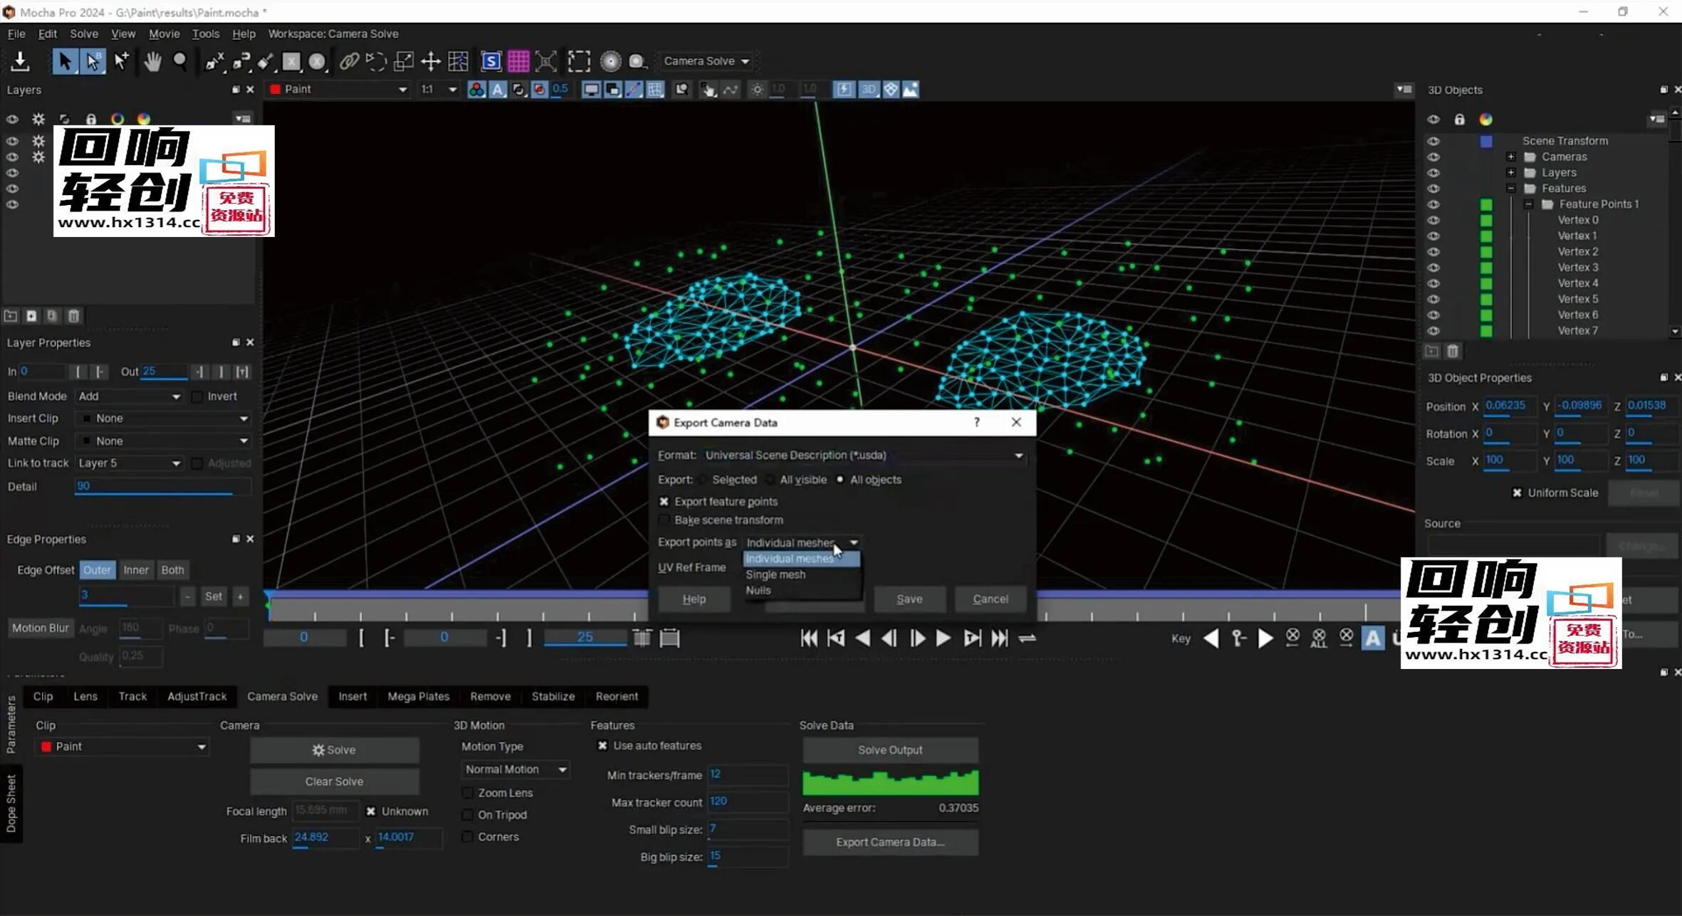1682x916 pixels.
Task: Select the Zoom magnifier tool
Action: pos(180,61)
